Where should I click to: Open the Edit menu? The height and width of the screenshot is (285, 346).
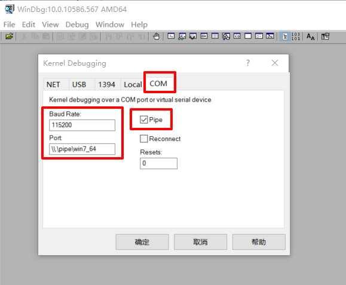coord(29,24)
